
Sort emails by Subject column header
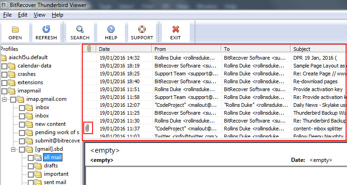318,49
